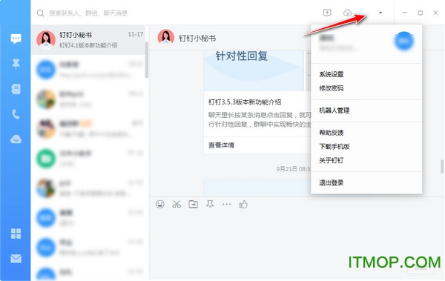This screenshot has height=281, width=445.
Task: Start a new chat with plus bubble icon
Action: 327,13
